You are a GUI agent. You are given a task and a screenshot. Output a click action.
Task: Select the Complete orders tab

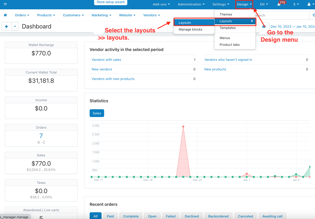point(131,216)
